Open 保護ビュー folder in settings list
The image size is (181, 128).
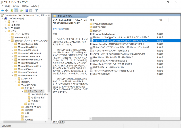pos(97,31)
